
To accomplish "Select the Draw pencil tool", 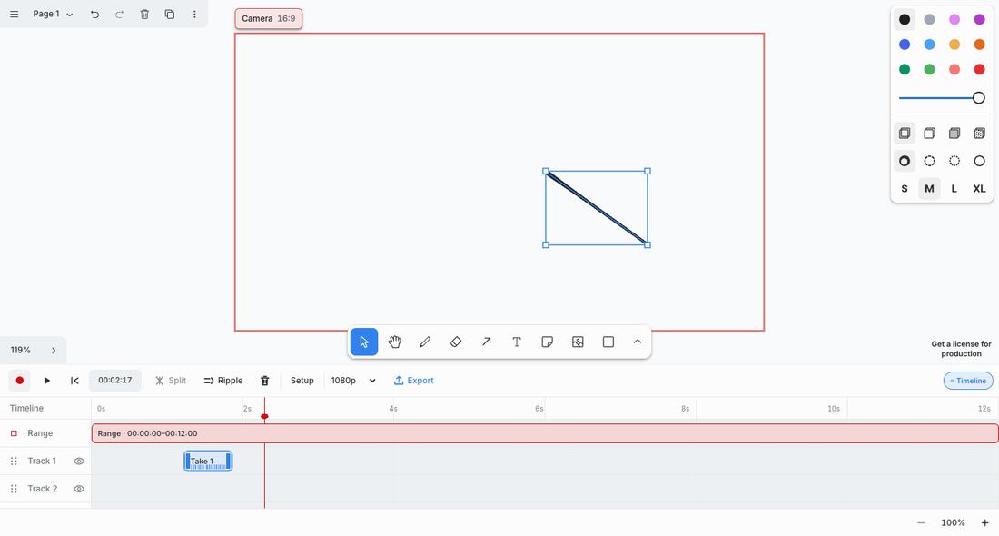I will [x=425, y=342].
